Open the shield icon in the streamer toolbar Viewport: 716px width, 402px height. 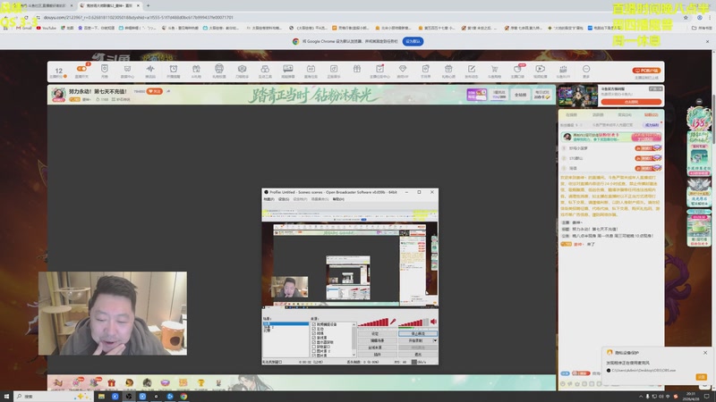pyautogui.click(x=105, y=69)
